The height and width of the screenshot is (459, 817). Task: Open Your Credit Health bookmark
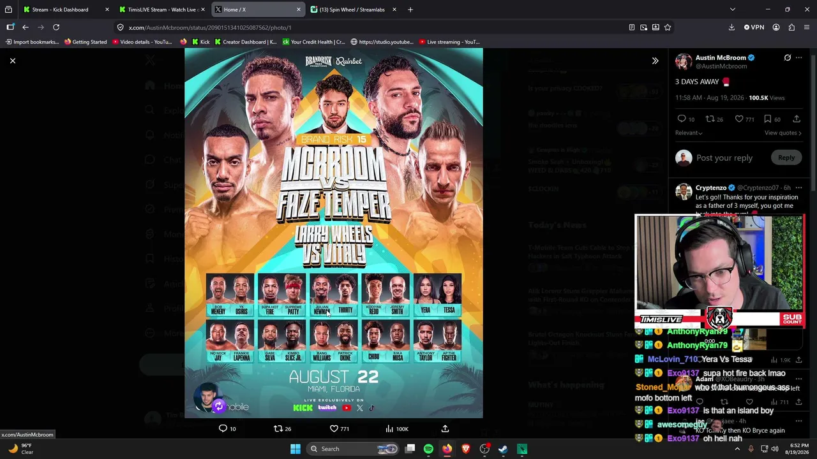point(314,42)
